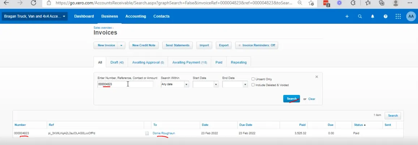418x145 pixels.
Task: Sort by the Paid column header
Action: [x=302, y=125]
